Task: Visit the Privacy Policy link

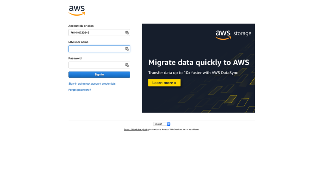Action: [x=142, y=129]
